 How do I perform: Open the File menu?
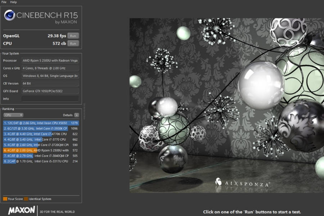click(4, 2)
